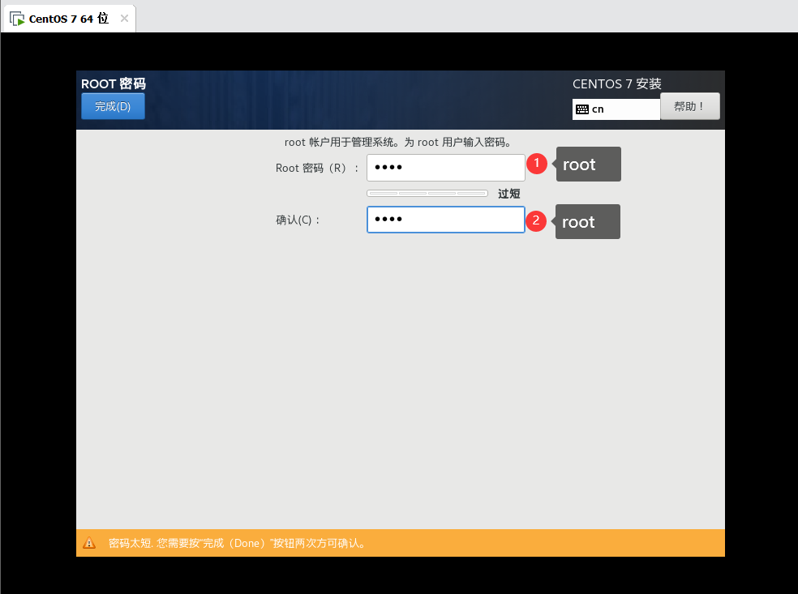The image size is (798, 594).
Task: Click the CENTOS 7 安装 heading
Action: [x=617, y=84]
